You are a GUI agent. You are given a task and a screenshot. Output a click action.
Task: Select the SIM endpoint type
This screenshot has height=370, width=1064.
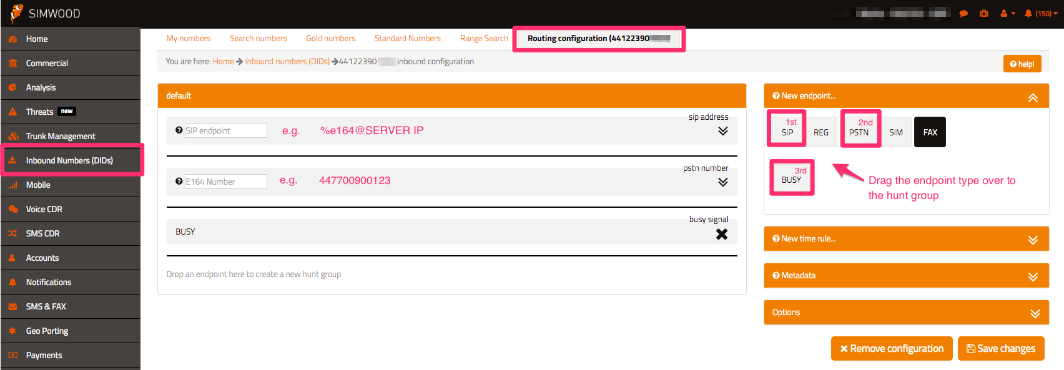point(896,132)
